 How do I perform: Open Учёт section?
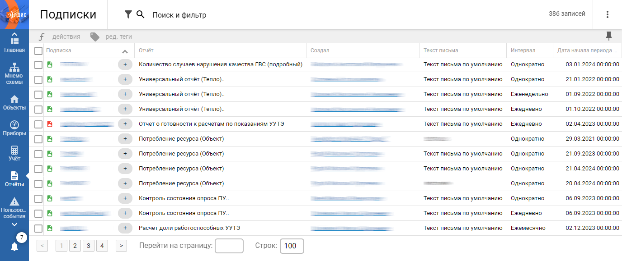pos(14,153)
